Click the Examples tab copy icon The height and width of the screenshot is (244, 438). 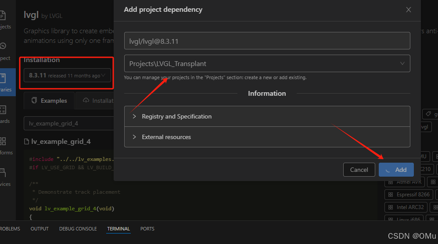pyautogui.click(x=34, y=101)
